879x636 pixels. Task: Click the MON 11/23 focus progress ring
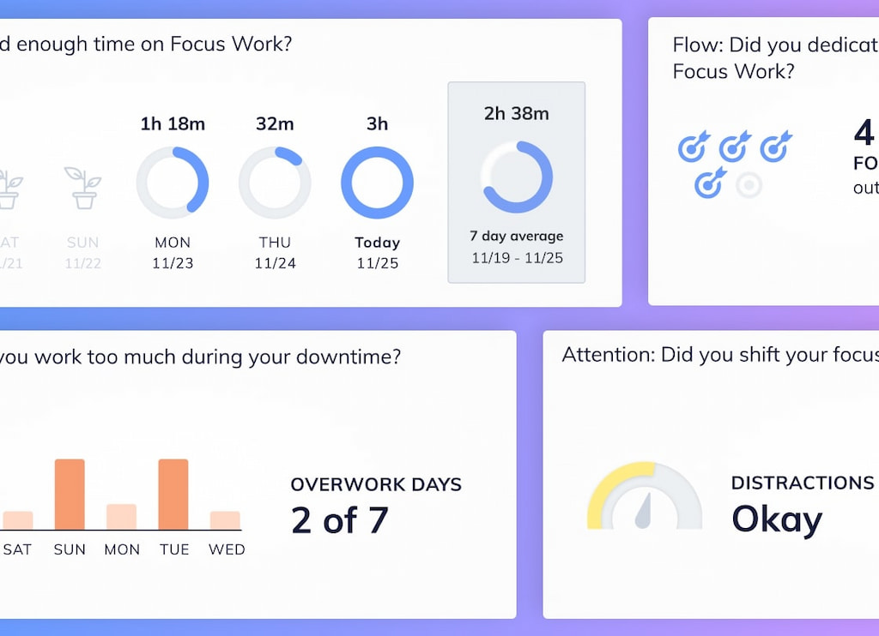172,179
